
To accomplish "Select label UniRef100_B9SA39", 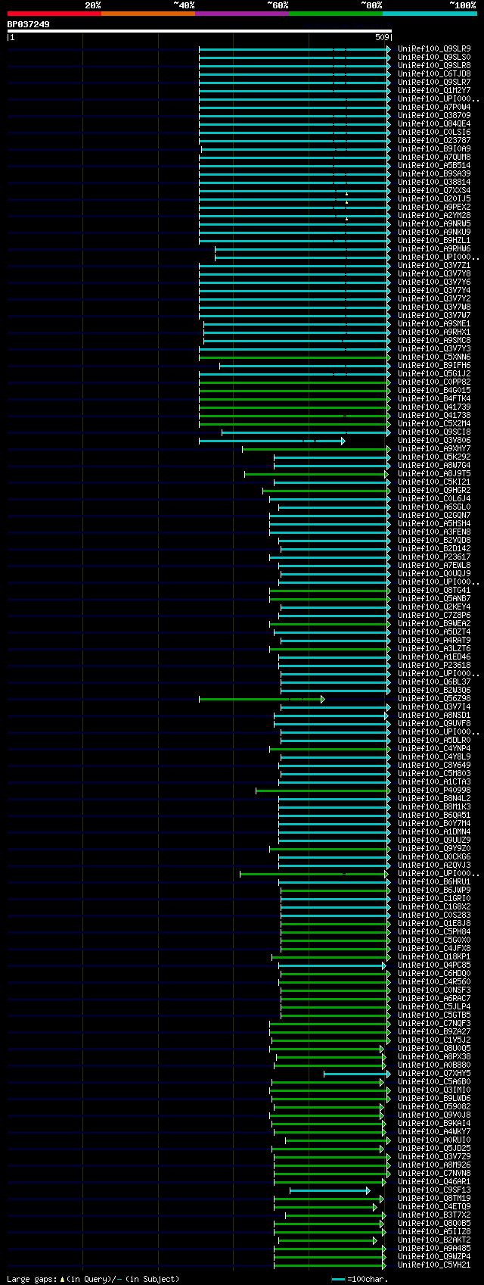I will click(x=434, y=174).
